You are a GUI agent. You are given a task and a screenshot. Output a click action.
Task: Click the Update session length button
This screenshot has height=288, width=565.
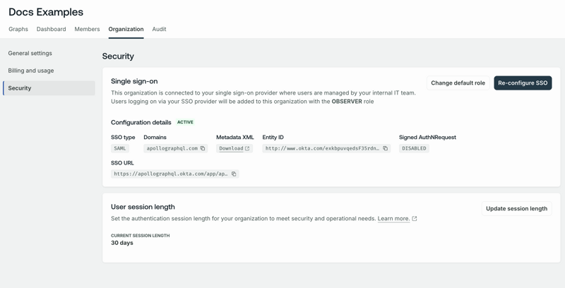click(516, 208)
